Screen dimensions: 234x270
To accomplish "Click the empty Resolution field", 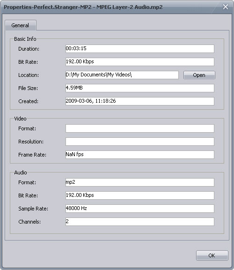I will point(140,142).
